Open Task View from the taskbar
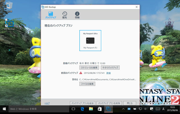Viewport: 180px width, 114px height. tap(73, 109)
